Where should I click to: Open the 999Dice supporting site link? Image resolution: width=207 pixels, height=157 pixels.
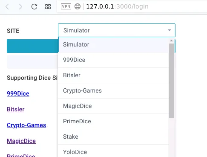tap(18, 93)
